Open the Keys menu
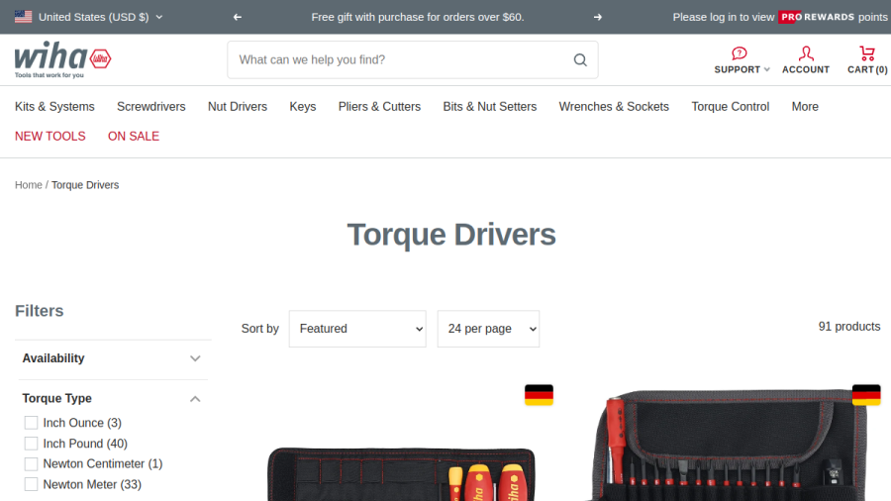Screen dimensions: 891x501 pos(303,106)
